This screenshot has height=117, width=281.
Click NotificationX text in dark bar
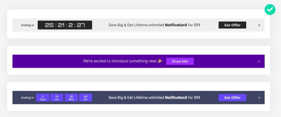click(176, 98)
